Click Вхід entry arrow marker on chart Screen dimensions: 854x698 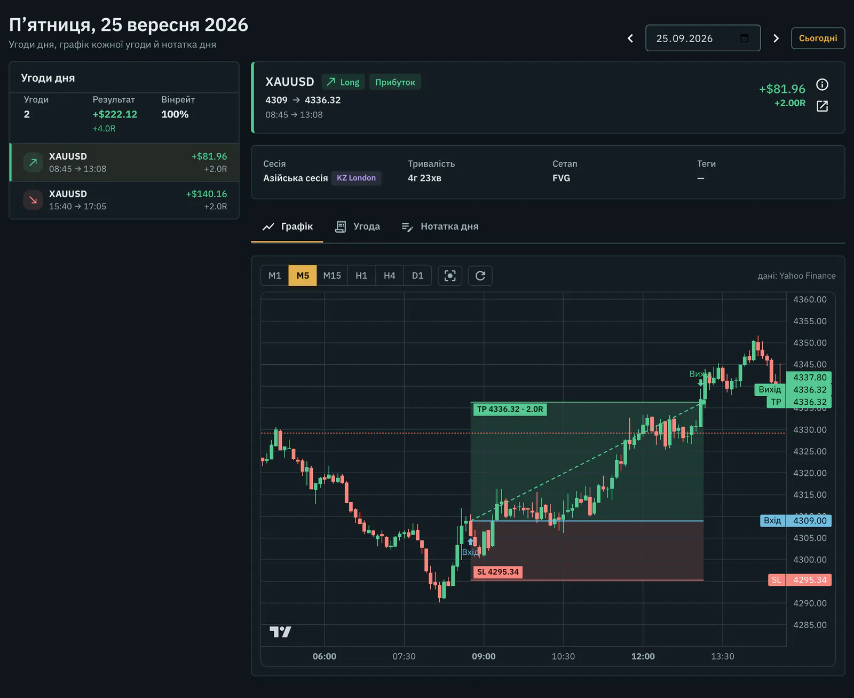click(470, 542)
